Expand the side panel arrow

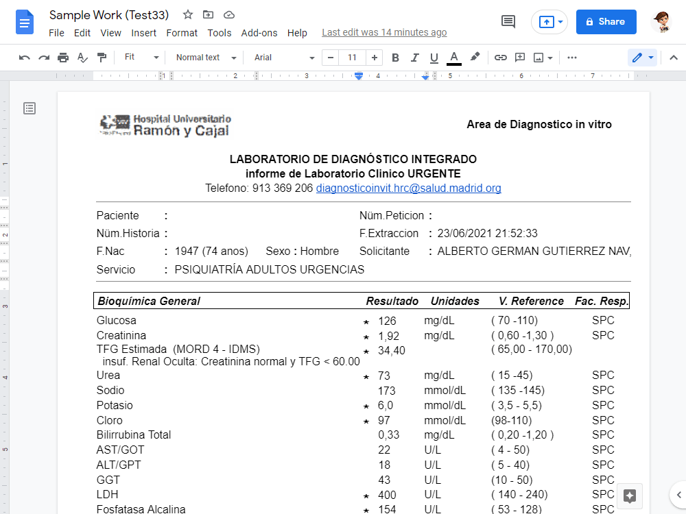pos(678,495)
